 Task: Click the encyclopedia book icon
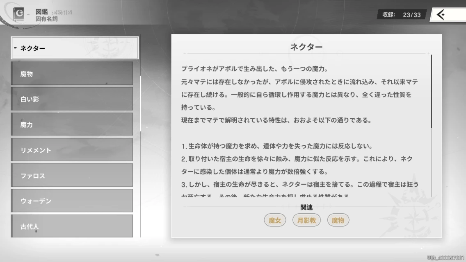coord(19,15)
